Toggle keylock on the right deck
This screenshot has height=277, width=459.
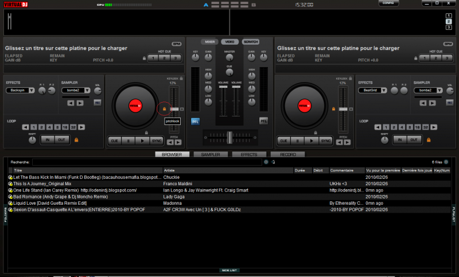click(x=351, y=78)
